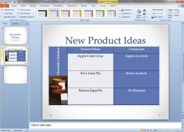Switch to the Outline pane tab
Viewport: 184px width, 132px height.
pos(15,24)
